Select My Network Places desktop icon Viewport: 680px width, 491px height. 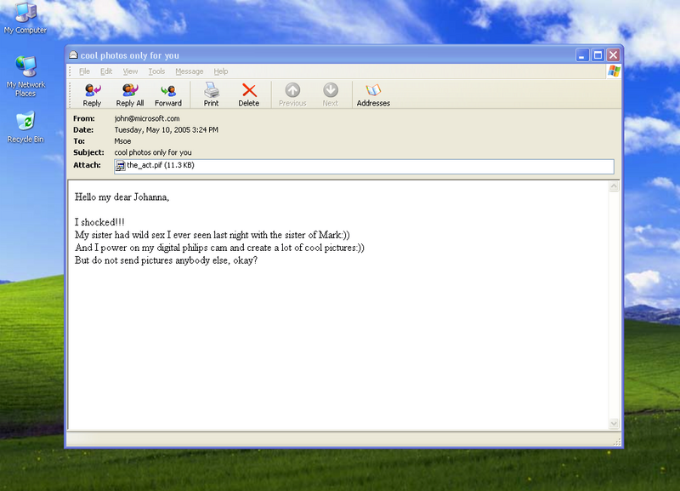(25, 77)
